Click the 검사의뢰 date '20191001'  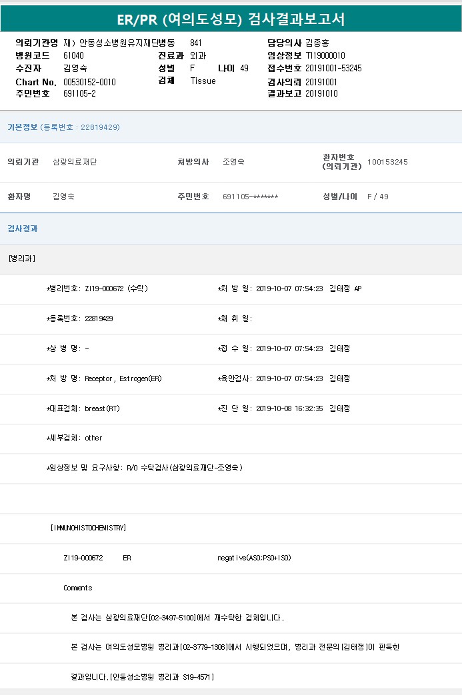[321, 82]
